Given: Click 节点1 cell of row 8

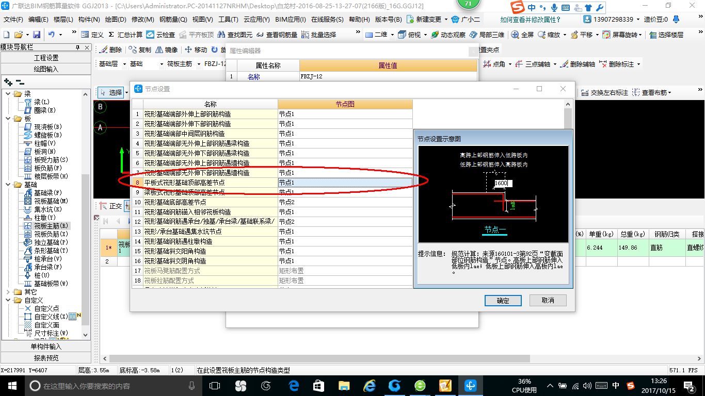Looking at the screenshot, I should tap(345, 183).
